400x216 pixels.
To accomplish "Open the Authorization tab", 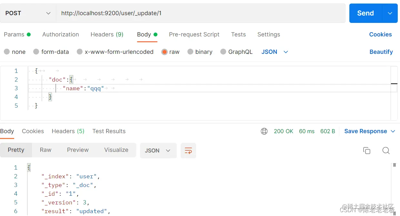I will pyautogui.click(x=61, y=34).
